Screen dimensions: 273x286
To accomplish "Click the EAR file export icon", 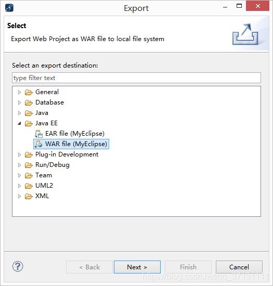I will pos(38,134).
